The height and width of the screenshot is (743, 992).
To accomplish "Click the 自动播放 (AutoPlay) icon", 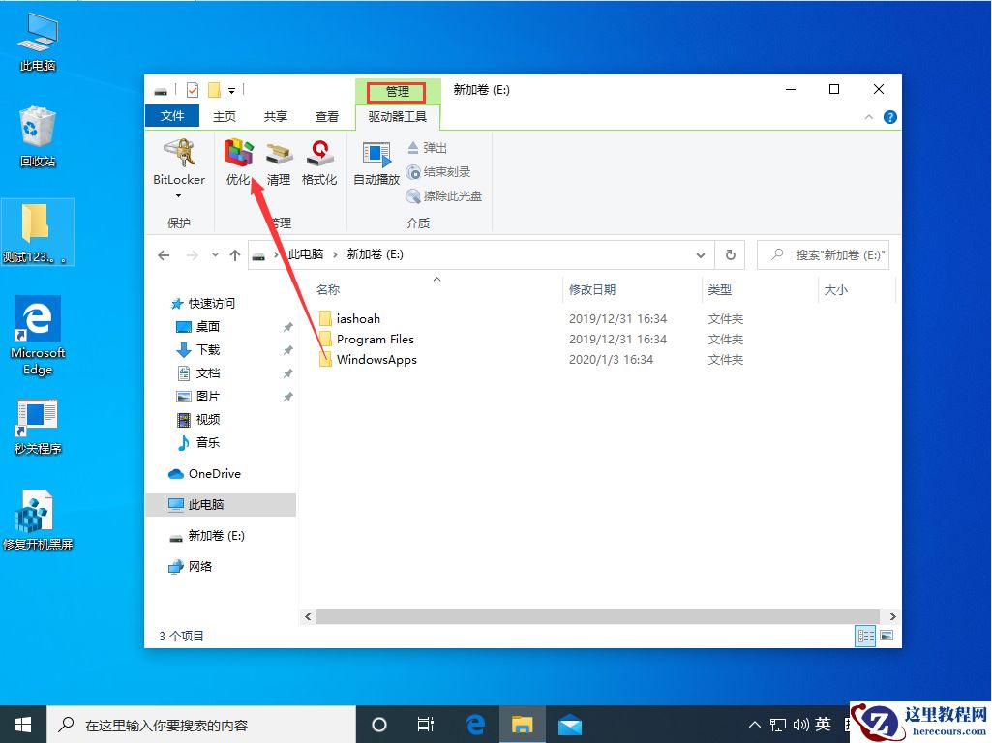I will pyautogui.click(x=376, y=164).
